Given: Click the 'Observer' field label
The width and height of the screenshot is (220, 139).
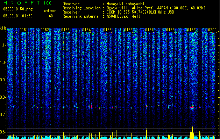Looking at the screenshot, I should pos(71,4).
